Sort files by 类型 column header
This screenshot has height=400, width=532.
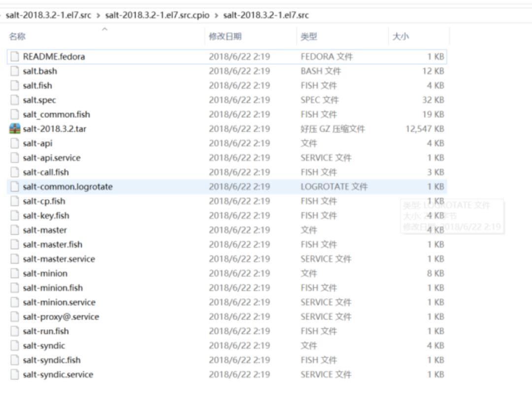[309, 36]
